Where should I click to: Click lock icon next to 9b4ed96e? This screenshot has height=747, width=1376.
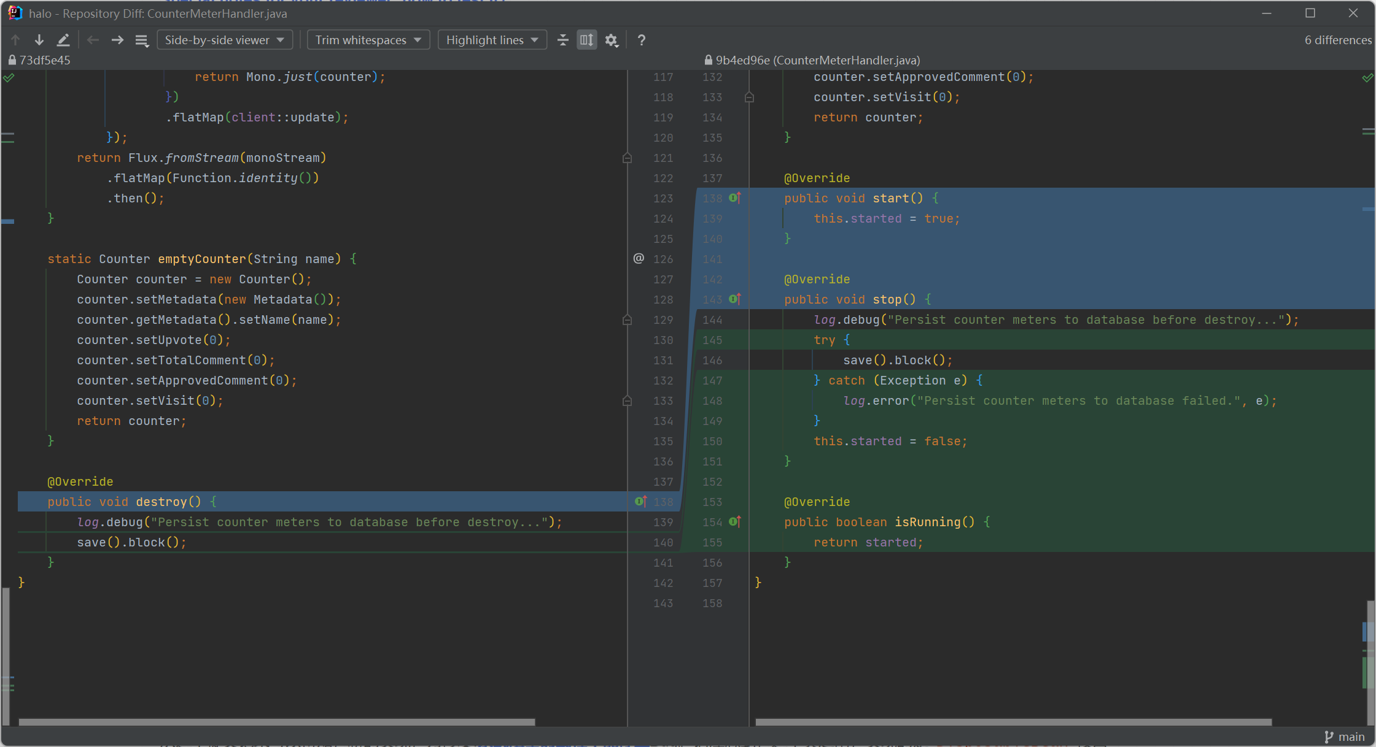709,60
